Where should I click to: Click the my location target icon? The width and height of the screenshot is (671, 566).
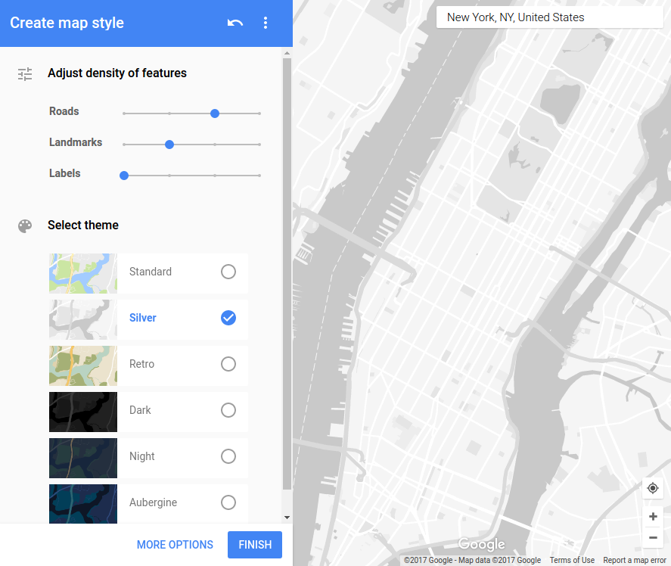653,488
